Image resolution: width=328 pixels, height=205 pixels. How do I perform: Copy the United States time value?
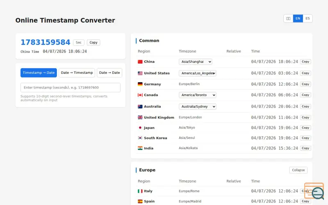pyautogui.click(x=305, y=73)
